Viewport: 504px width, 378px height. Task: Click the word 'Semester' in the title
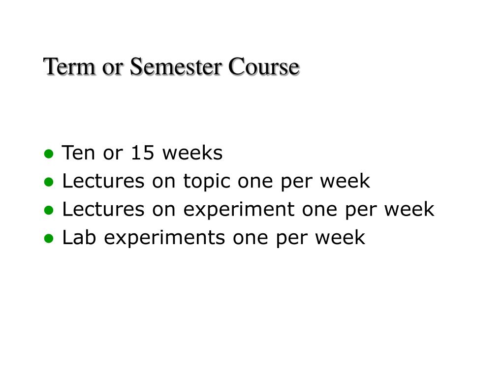point(176,66)
